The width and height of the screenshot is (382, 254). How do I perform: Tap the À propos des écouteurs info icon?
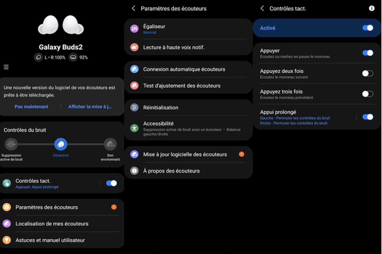[x=134, y=171]
